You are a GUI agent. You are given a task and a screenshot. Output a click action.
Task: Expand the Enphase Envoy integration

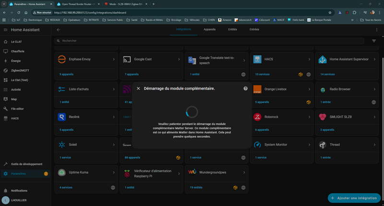click(x=114, y=59)
